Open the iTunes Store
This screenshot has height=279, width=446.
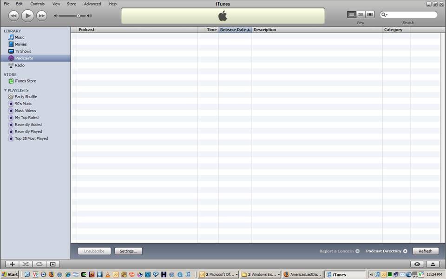[x=36, y=81]
